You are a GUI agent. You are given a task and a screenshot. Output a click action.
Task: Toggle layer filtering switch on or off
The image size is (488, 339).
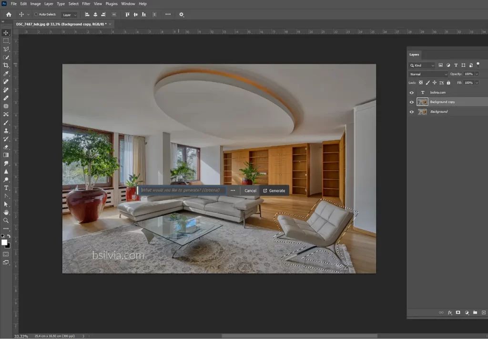click(x=478, y=64)
